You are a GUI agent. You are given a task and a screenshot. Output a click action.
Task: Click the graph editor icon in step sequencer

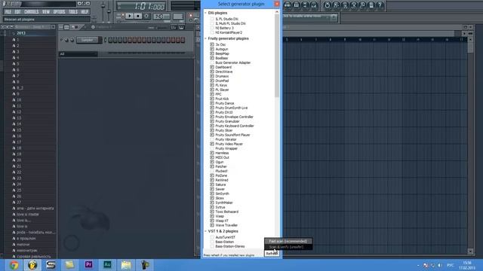tap(174, 27)
